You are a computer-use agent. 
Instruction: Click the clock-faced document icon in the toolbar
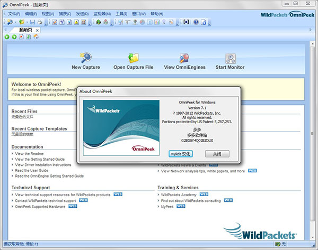(84, 22)
